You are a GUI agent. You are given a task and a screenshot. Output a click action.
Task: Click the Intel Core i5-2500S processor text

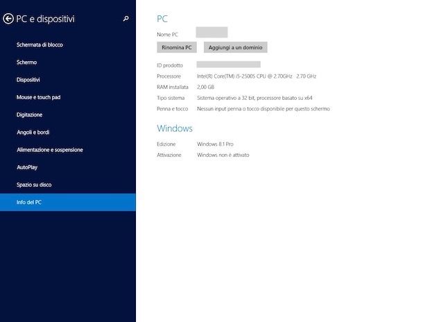[x=257, y=76]
